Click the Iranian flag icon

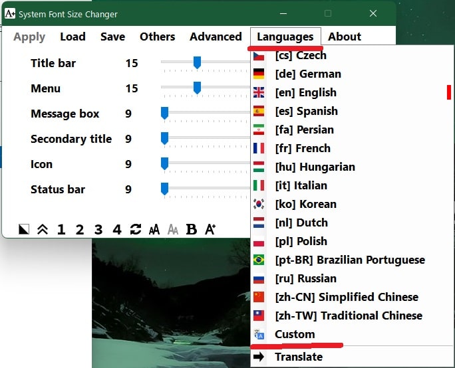259,130
